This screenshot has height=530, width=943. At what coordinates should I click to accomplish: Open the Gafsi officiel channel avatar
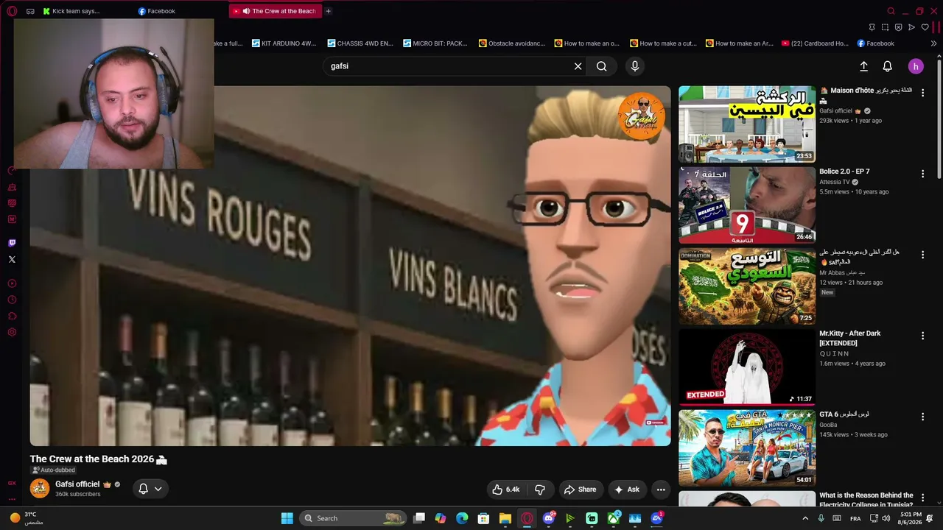[x=40, y=488]
